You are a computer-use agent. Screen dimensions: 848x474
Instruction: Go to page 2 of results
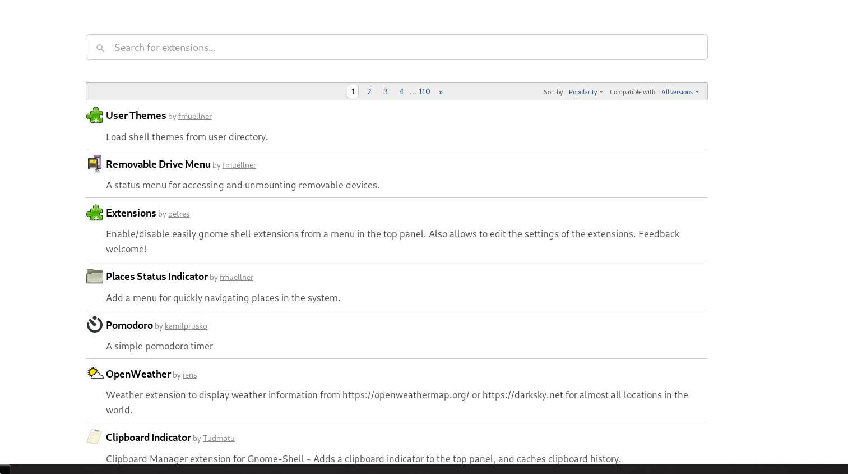(369, 91)
